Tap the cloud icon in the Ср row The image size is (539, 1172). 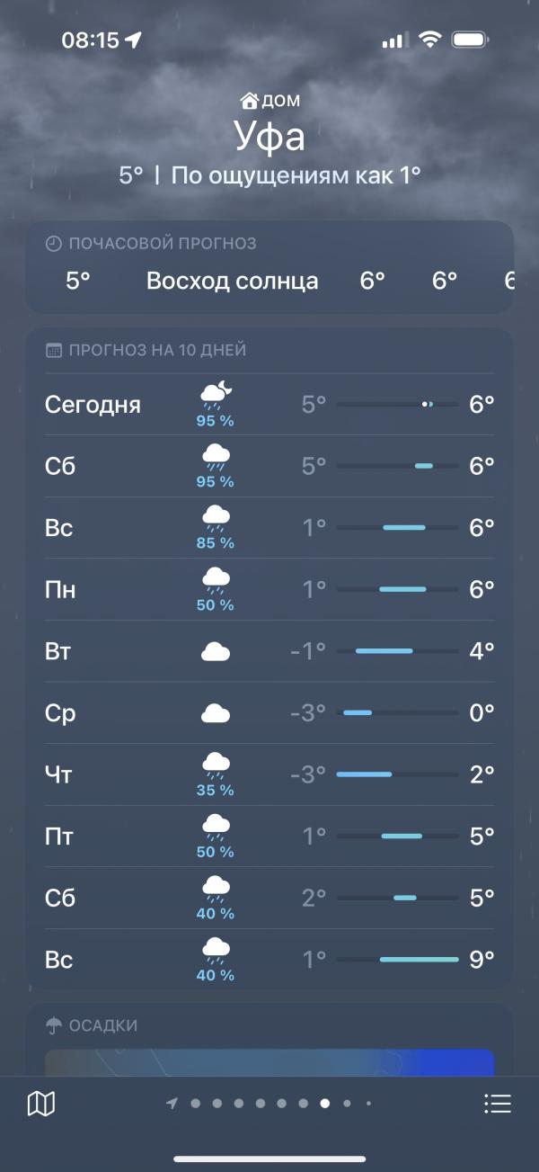216,713
